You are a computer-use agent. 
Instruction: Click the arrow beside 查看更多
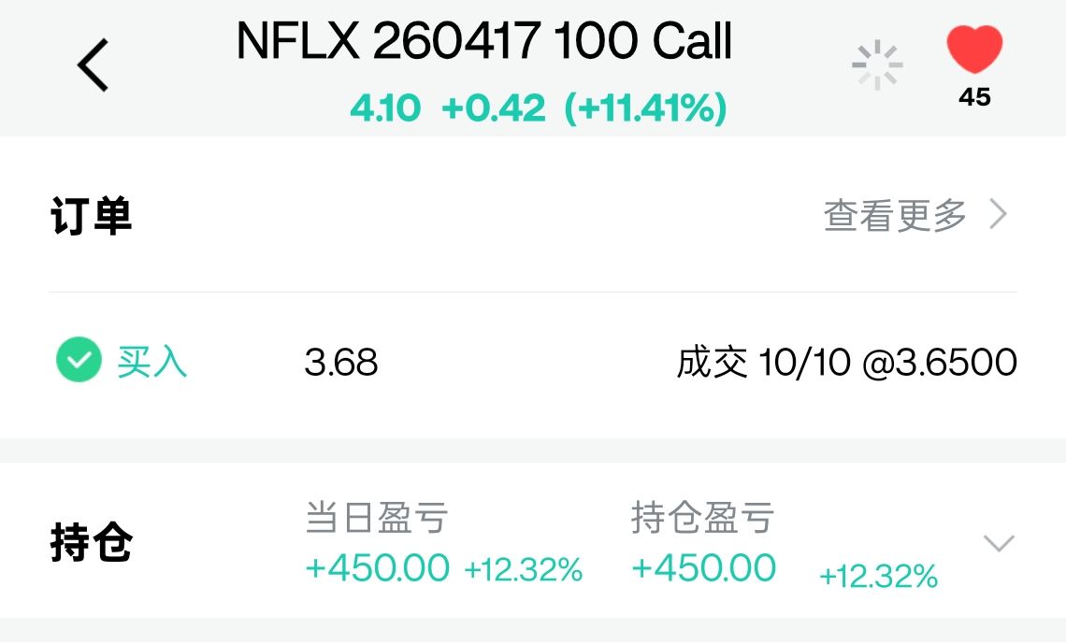pos(999,216)
